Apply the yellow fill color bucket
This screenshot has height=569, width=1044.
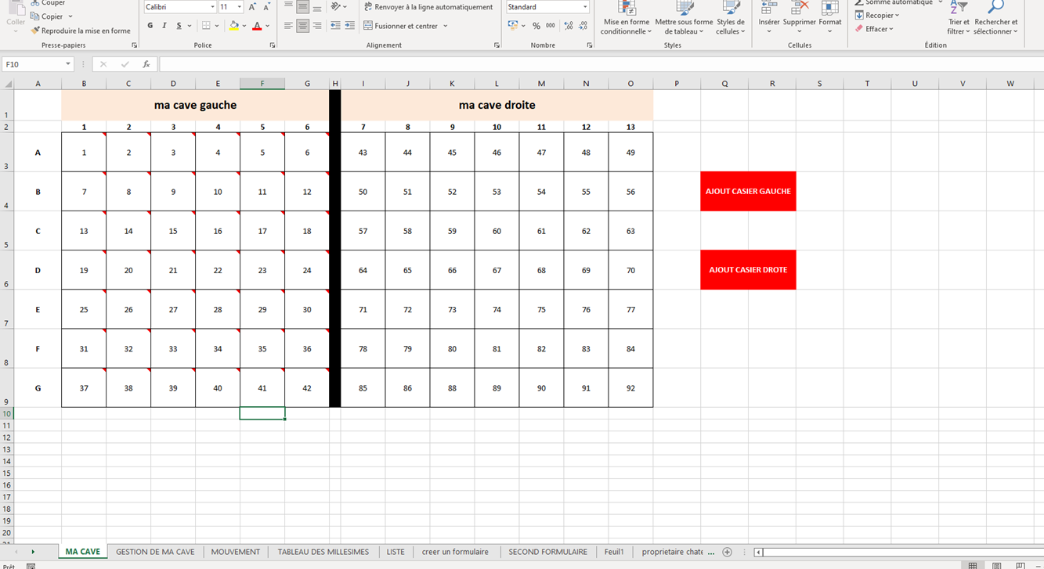pos(233,26)
